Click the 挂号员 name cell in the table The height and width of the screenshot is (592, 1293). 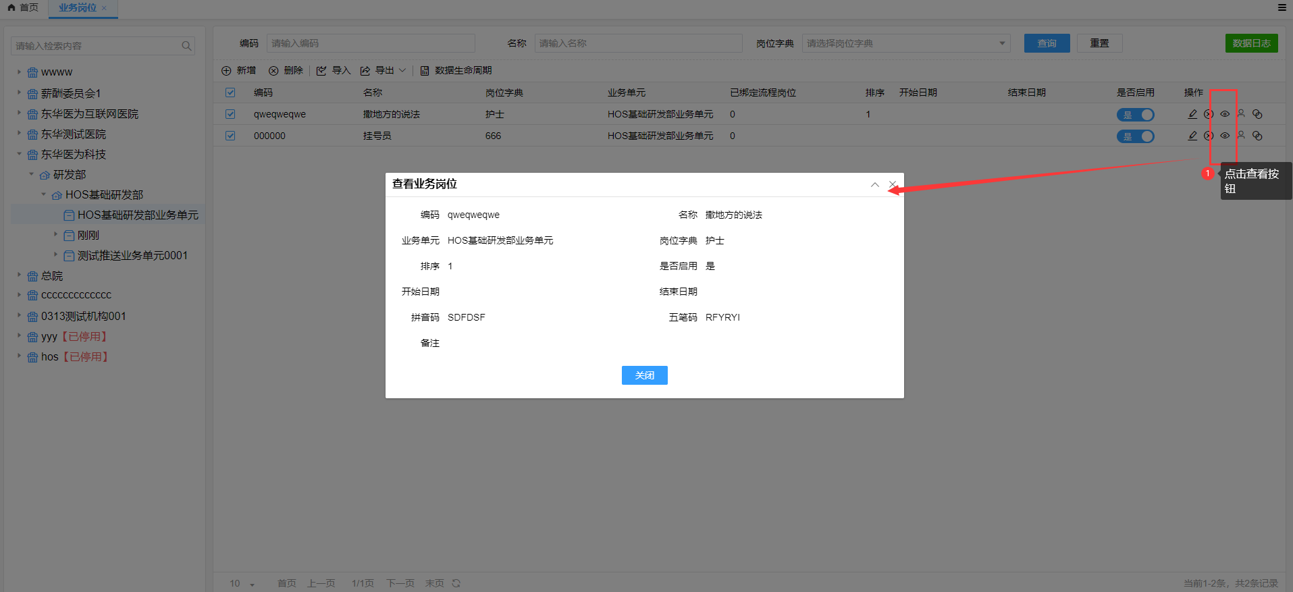377,136
